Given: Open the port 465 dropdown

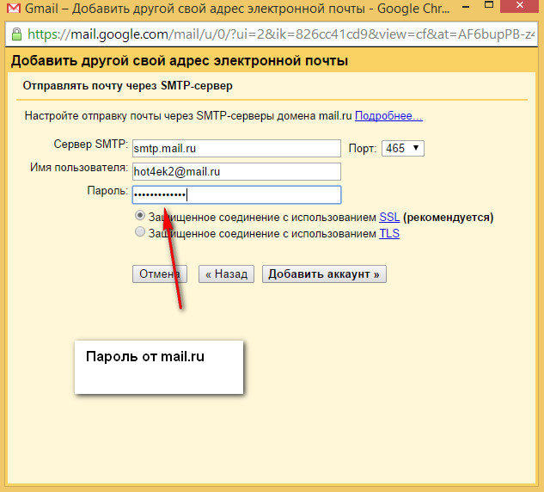Looking at the screenshot, I should click(403, 148).
